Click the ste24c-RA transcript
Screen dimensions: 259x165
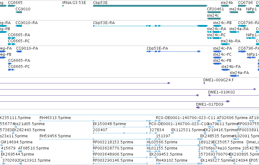click(x=214, y=32)
